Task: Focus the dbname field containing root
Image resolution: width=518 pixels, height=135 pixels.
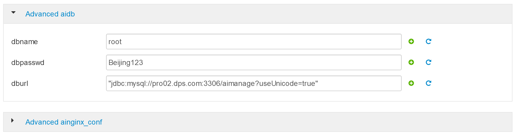Action: coord(254,42)
